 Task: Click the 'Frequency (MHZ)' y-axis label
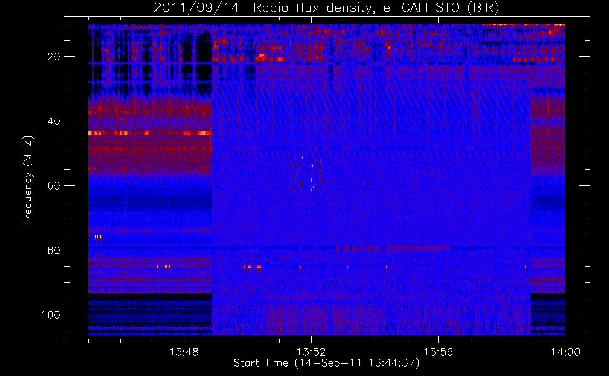[x=28, y=180]
